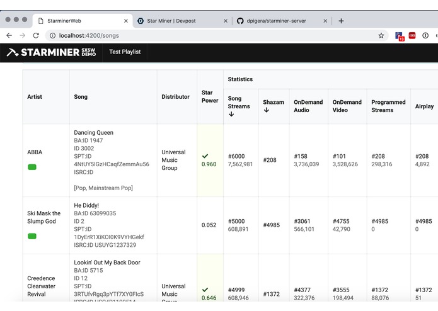Switch to the Star Miner Devpost tab
Viewport: 438px width, 311px height.
click(x=182, y=21)
